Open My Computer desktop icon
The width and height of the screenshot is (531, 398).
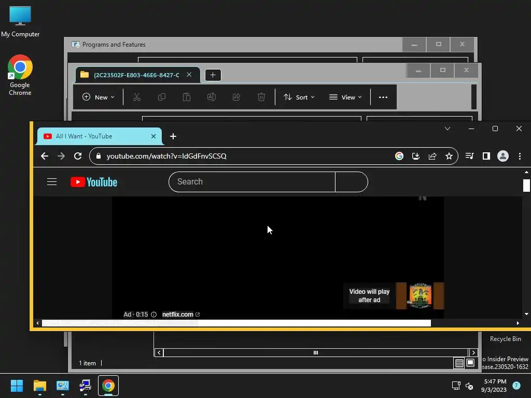pos(20,21)
